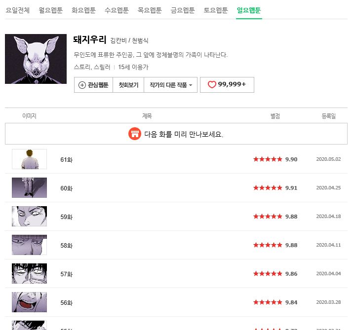This screenshot has height=330, width=355.
Task: Open the 60화 episode link
Action: pos(66,188)
